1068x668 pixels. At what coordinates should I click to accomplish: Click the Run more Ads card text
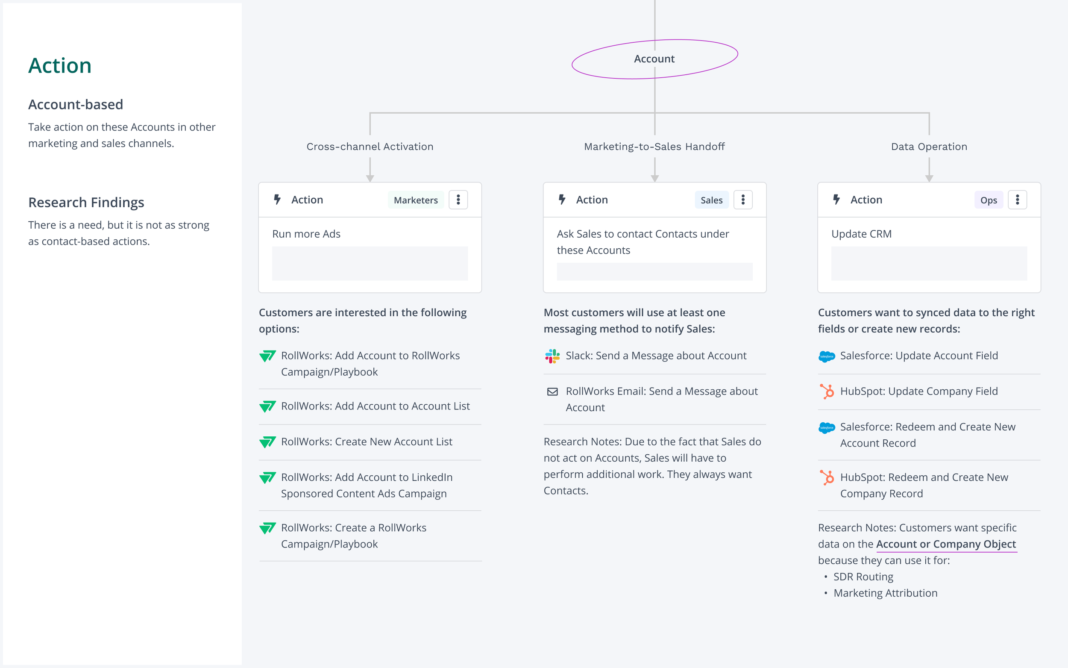coord(306,234)
